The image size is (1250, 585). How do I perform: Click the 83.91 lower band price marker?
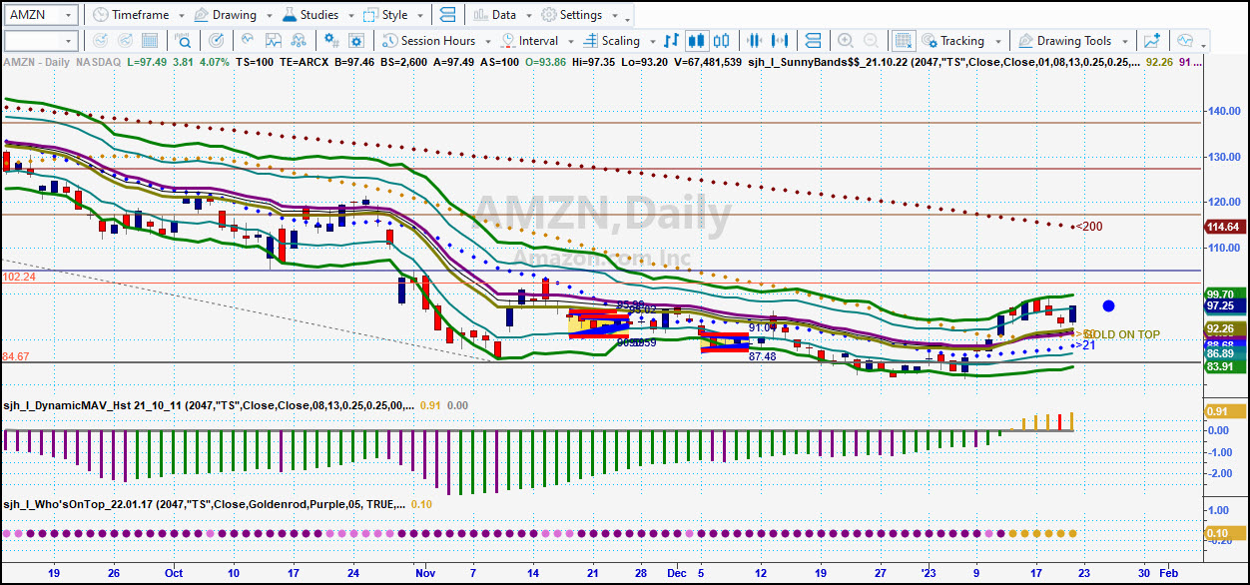coord(1223,366)
